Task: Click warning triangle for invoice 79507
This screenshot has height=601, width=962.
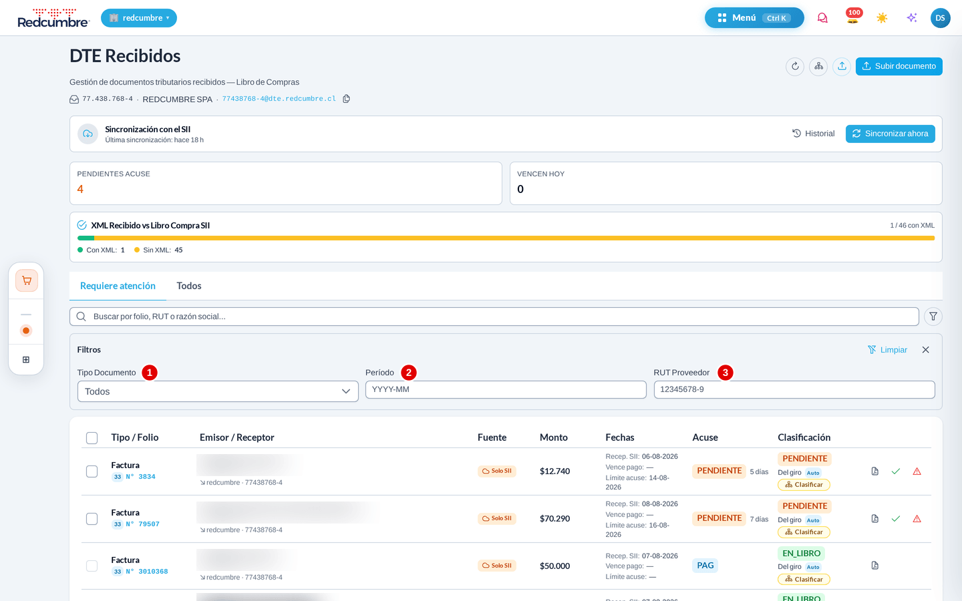Action: 917,519
